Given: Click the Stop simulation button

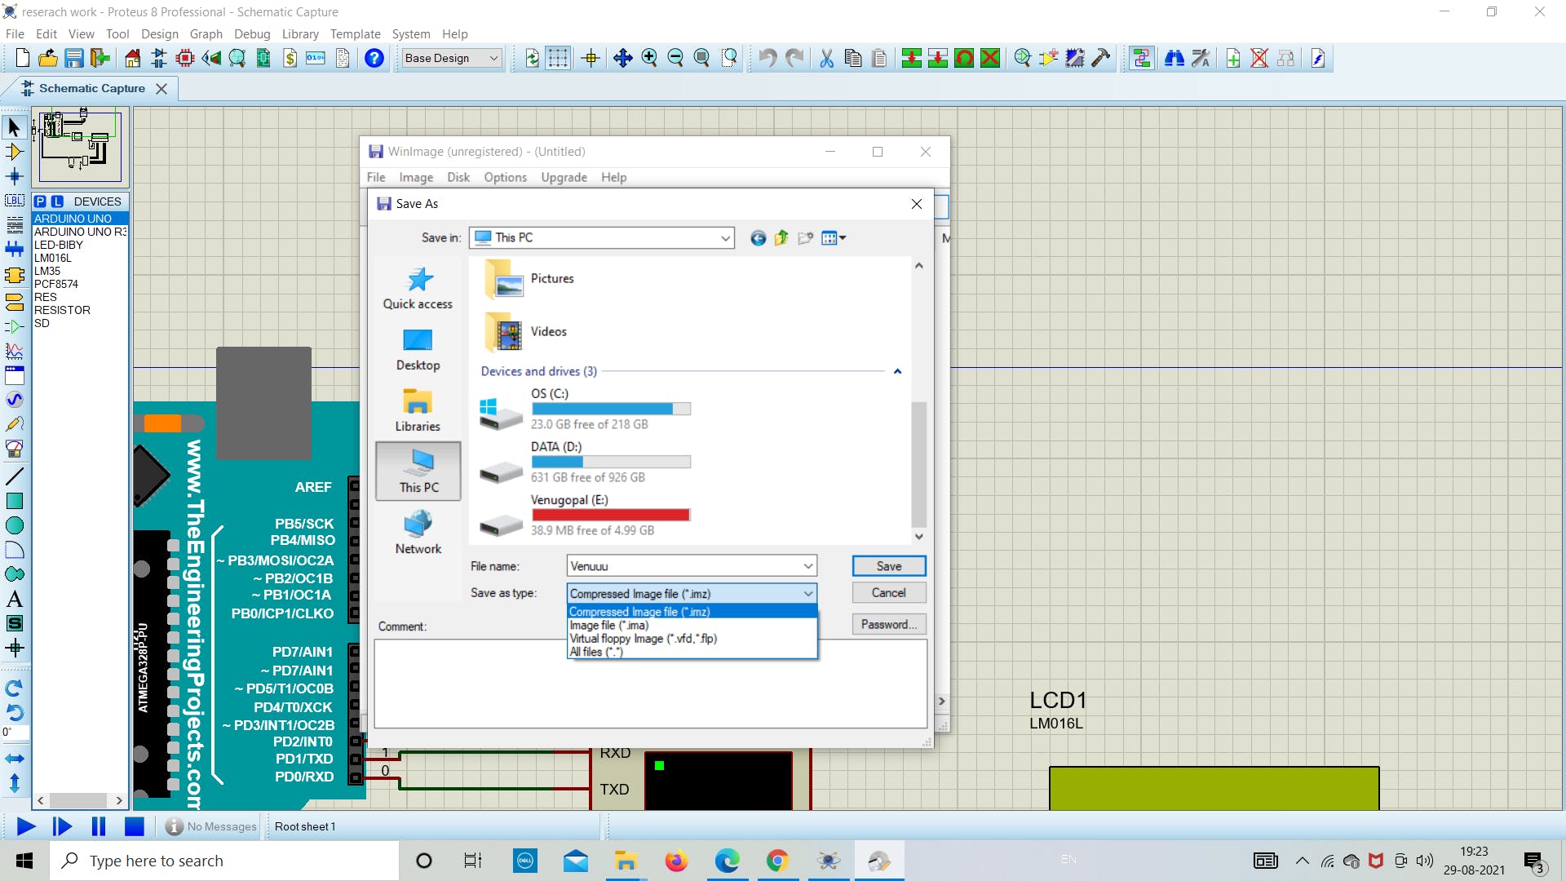Looking at the screenshot, I should click(x=134, y=827).
